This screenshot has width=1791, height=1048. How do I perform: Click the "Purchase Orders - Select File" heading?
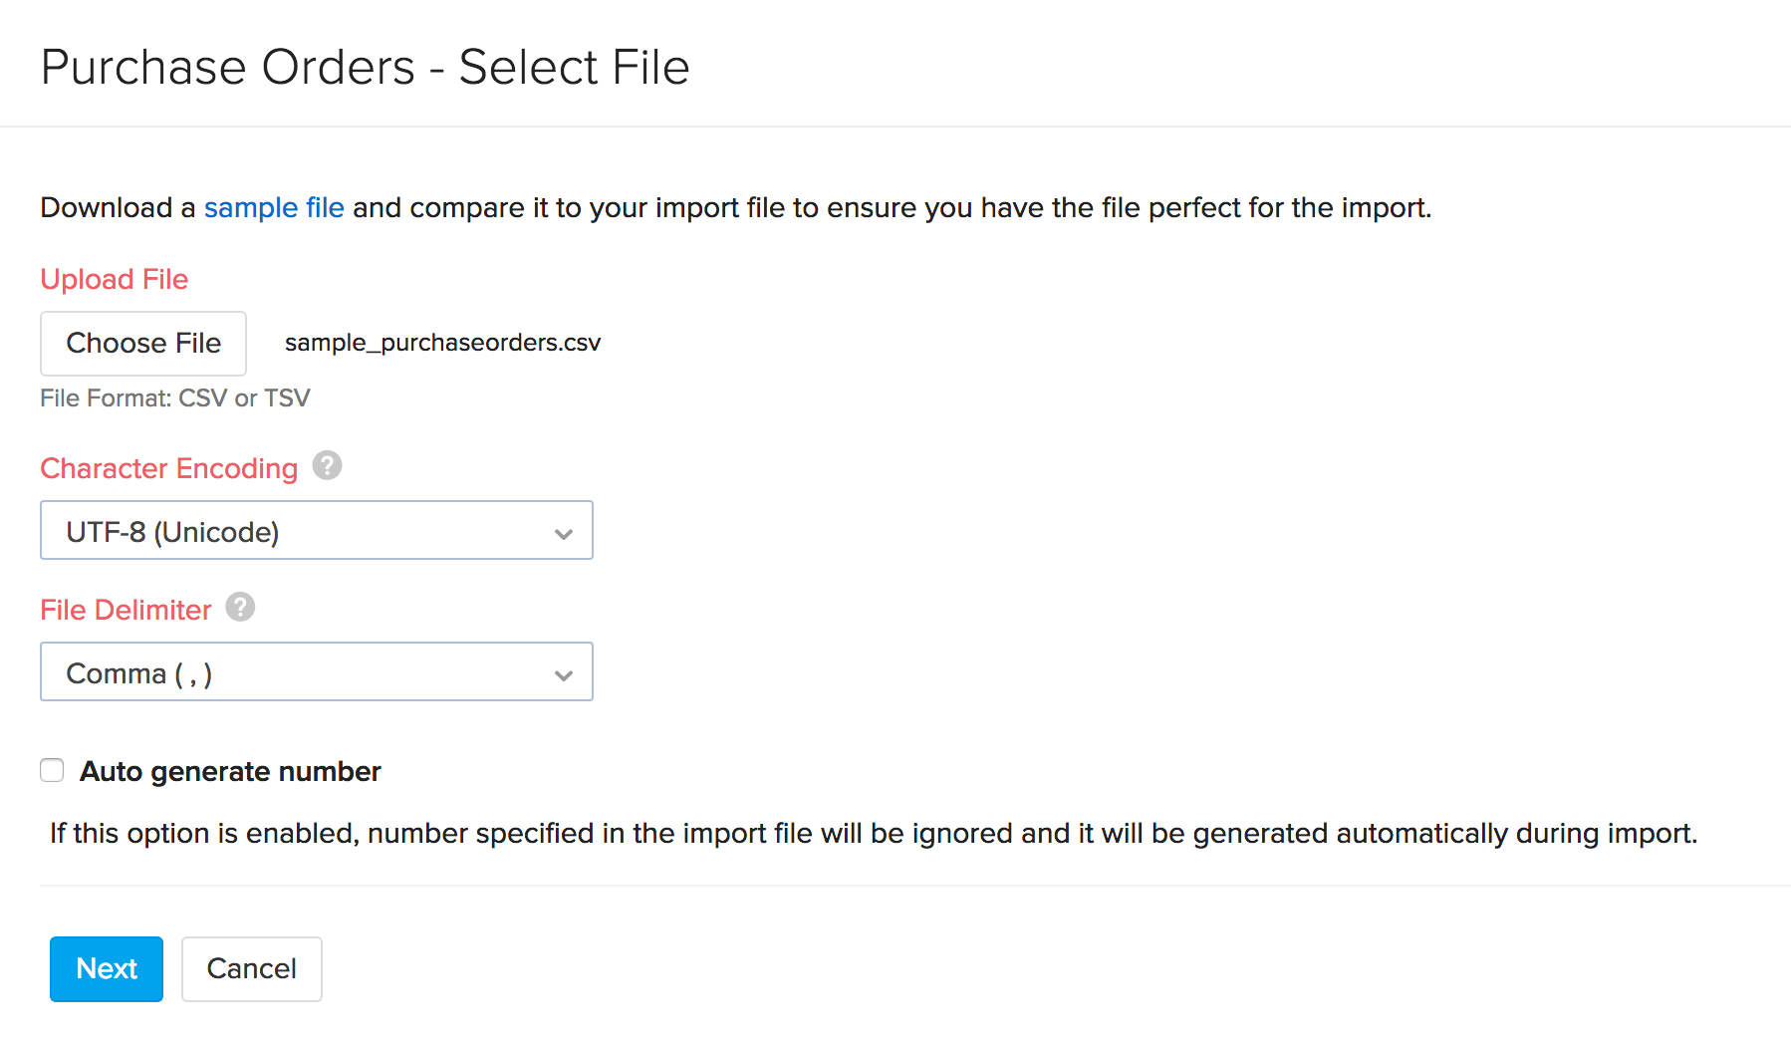tap(365, 68)
